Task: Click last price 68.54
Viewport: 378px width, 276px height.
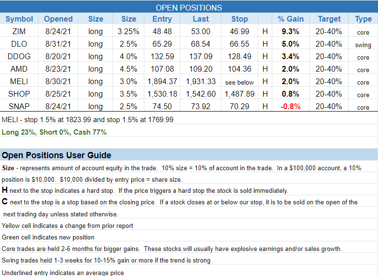Action: point(201,44)
